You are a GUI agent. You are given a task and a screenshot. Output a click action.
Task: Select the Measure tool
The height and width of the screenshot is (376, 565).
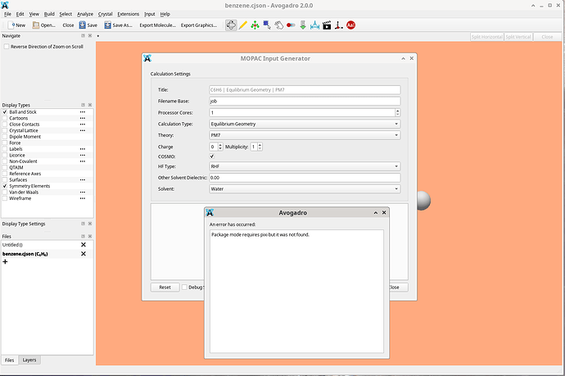click(x=315, y=25)
